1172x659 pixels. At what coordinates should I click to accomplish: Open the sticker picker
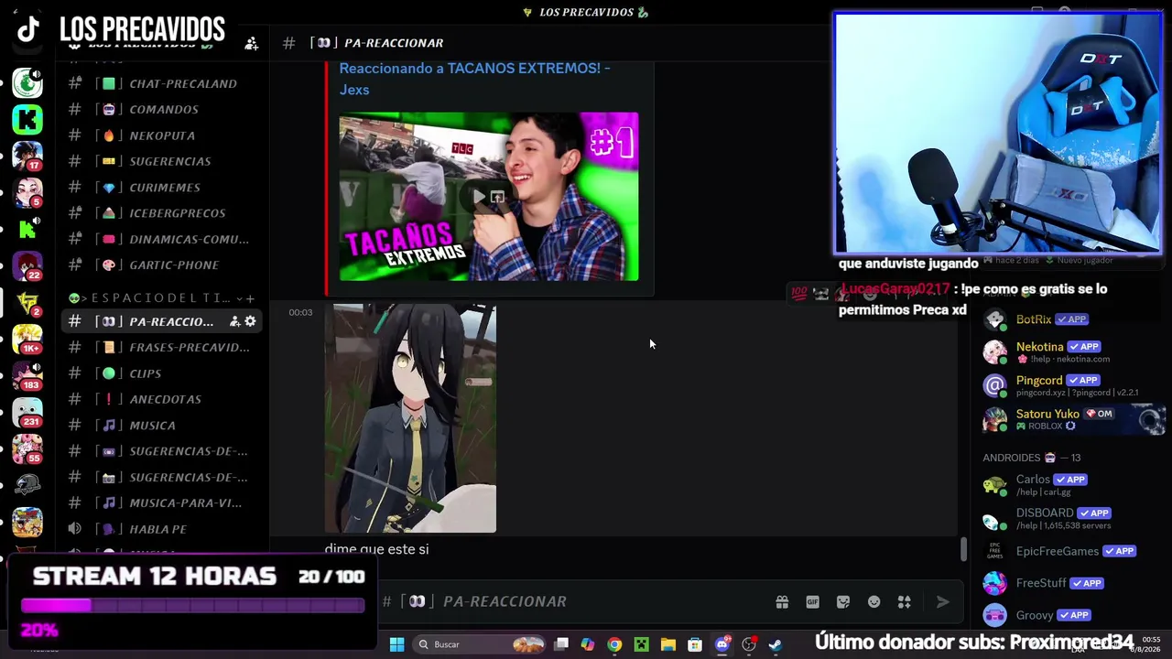[x=843, y=601]
